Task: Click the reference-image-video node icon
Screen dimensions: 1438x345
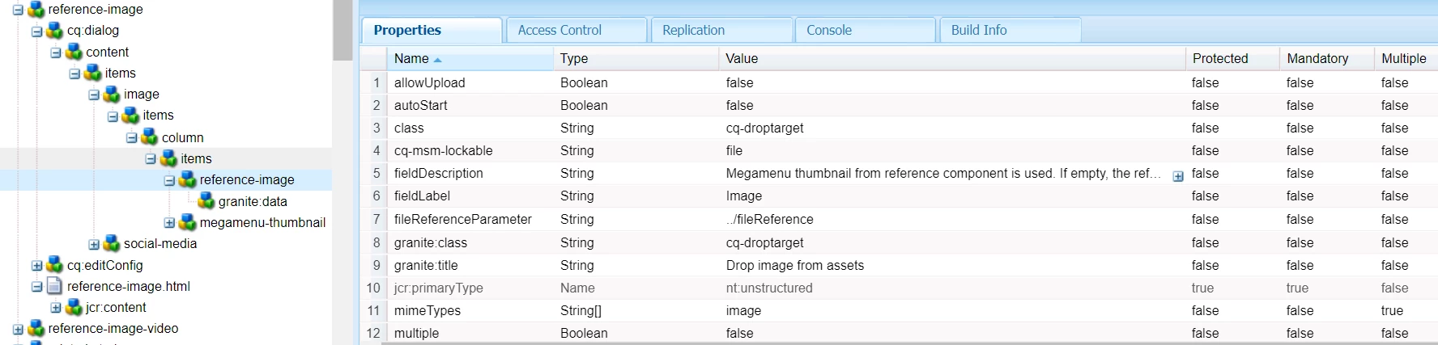Action: pos(36,328)
